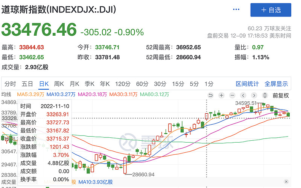This screenshot has width=301, height=188.
Task: Click the tooltip 开盘价 value 33263.91
Action: [x=58, y=114]
